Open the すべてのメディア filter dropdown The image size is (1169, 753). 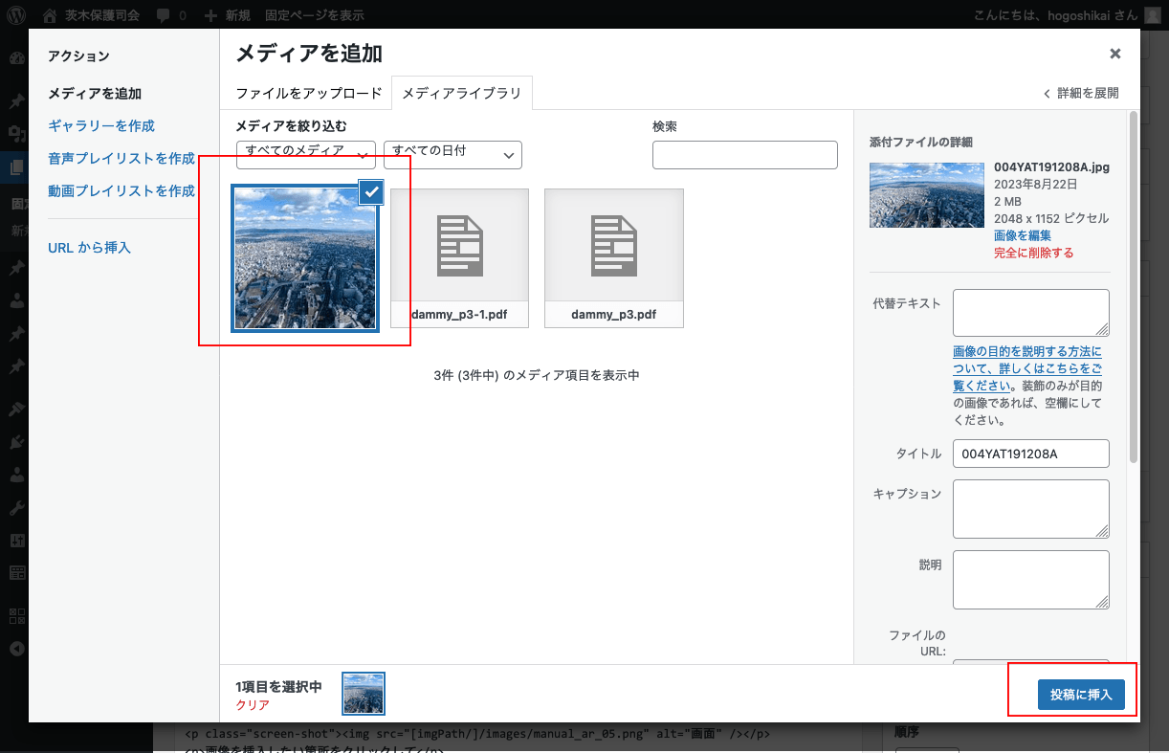305,154
